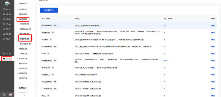The image size is (221, 97).
Task: Open the employee count 1 for 商品管理员
Action: tap(164, 82)
